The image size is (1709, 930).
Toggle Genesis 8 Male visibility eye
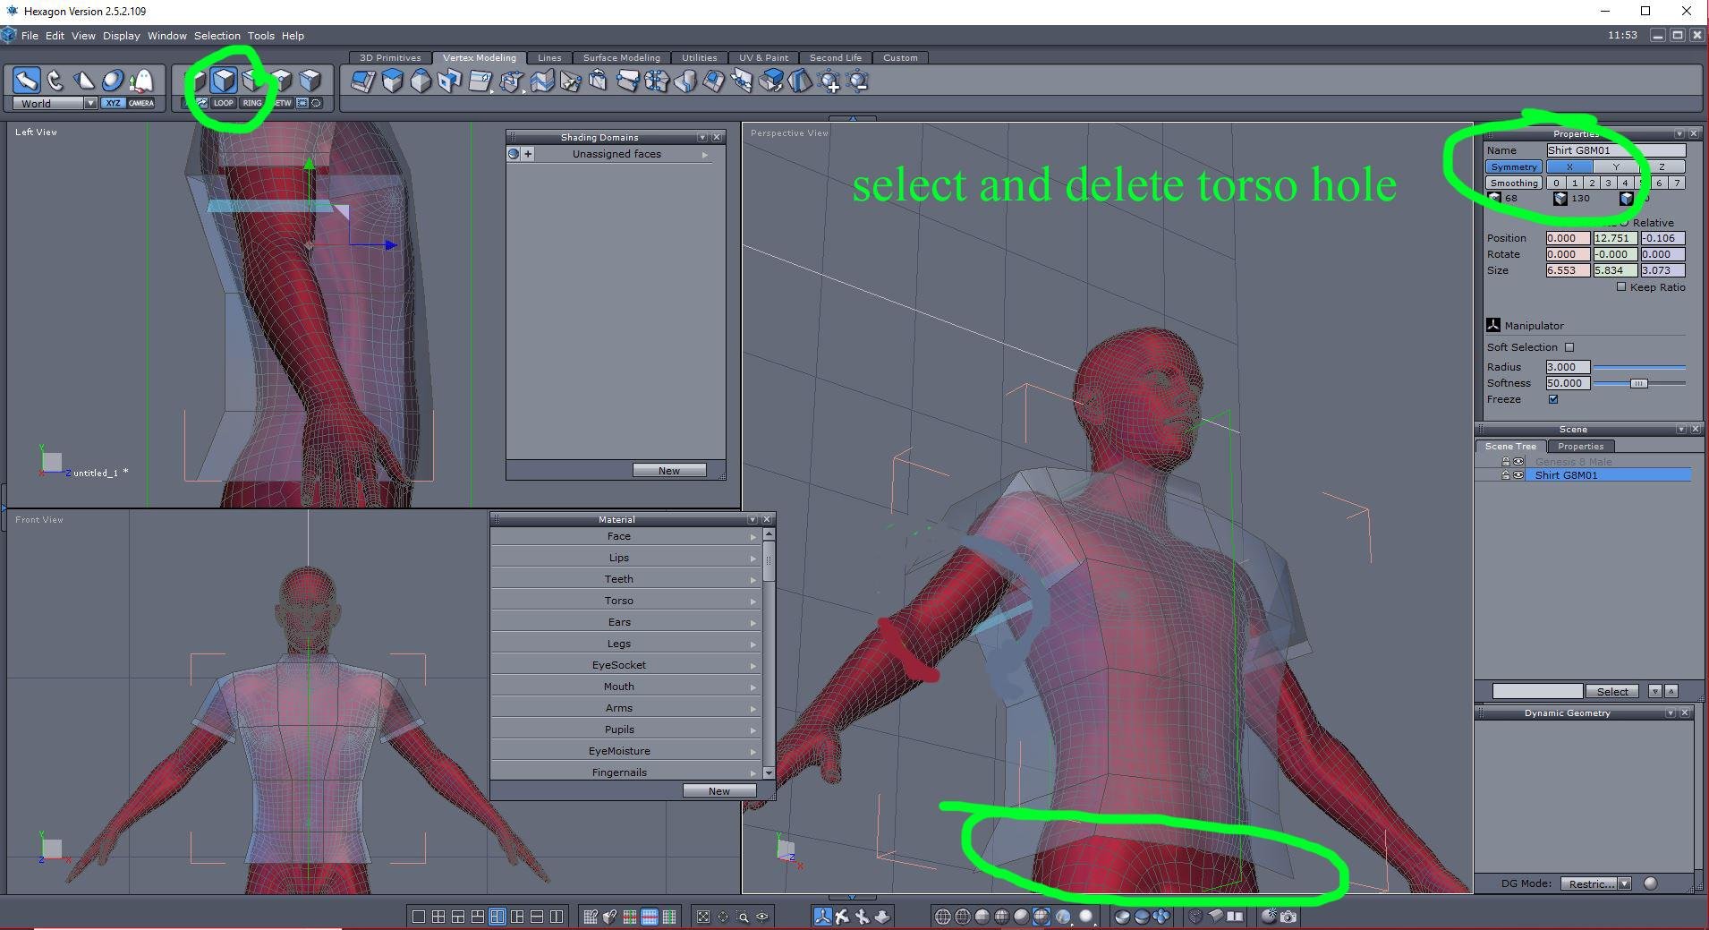(1518, 462)
